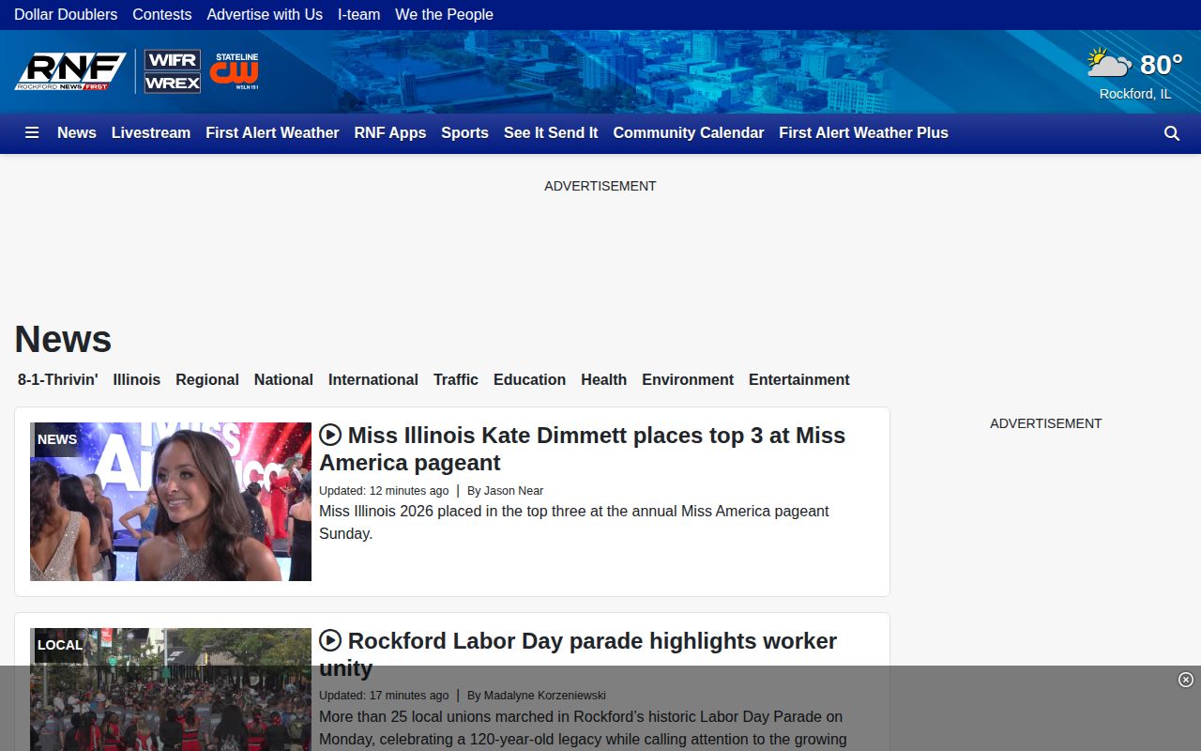Open Dollar Doublers link
Viewport: 1201px width, 751px height.
(66, 14)
